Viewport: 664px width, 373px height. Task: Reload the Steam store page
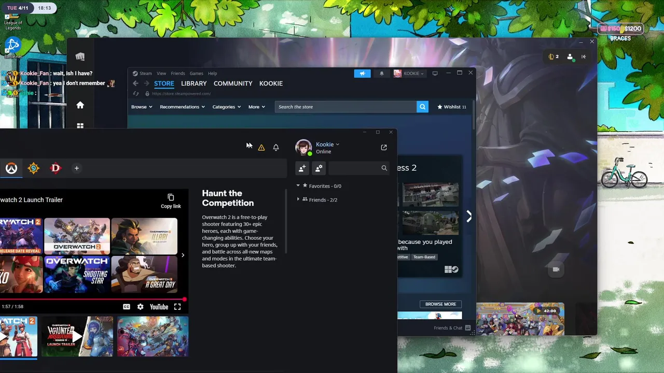[136, 94]
